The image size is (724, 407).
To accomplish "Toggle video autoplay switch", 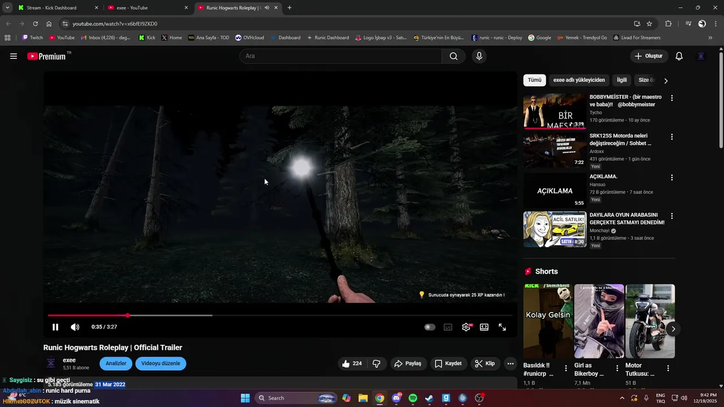I will [x=430, y=327].
